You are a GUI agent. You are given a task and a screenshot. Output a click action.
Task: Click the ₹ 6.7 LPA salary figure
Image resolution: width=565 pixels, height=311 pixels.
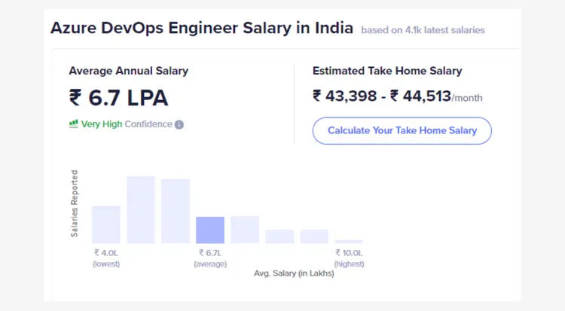click(118, 98)
